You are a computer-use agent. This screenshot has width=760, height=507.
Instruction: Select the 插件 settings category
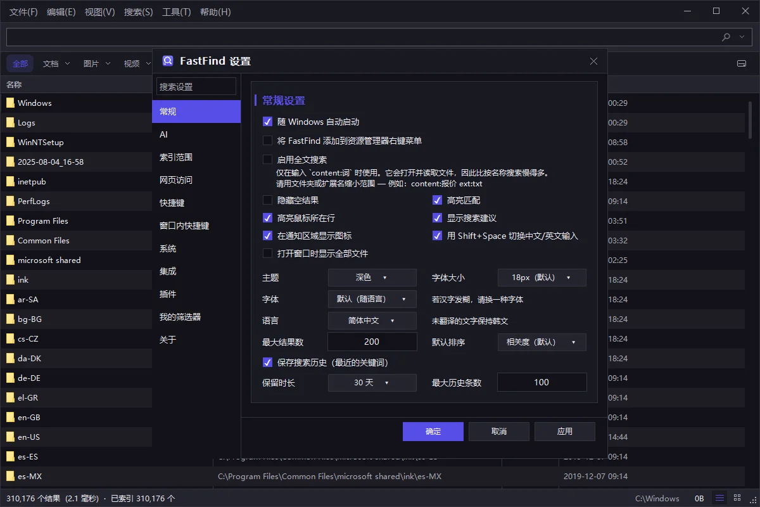[x=196, y=294]
